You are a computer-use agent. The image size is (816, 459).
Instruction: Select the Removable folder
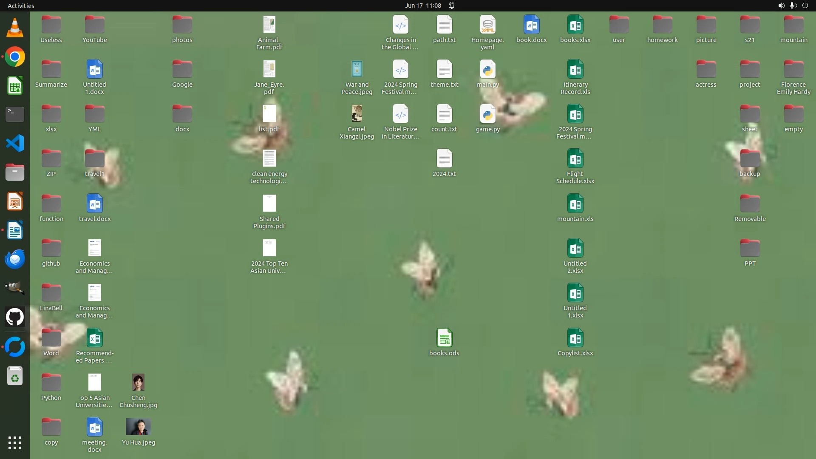pos(750,204)
